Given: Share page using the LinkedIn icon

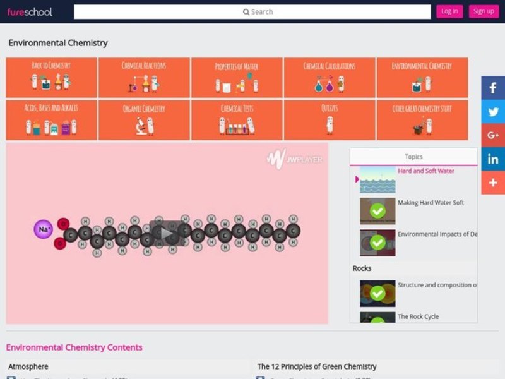Looking at the screenshot, I should 493,159.
